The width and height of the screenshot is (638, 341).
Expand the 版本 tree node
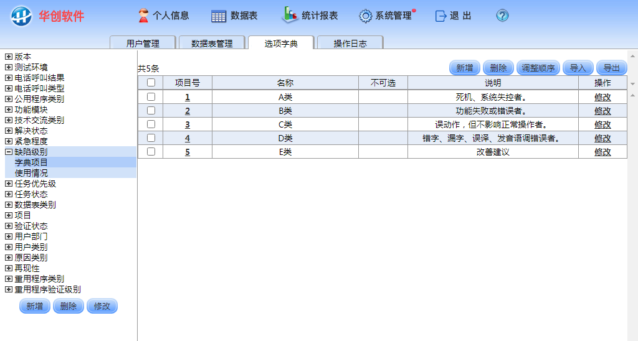point(9,57)
